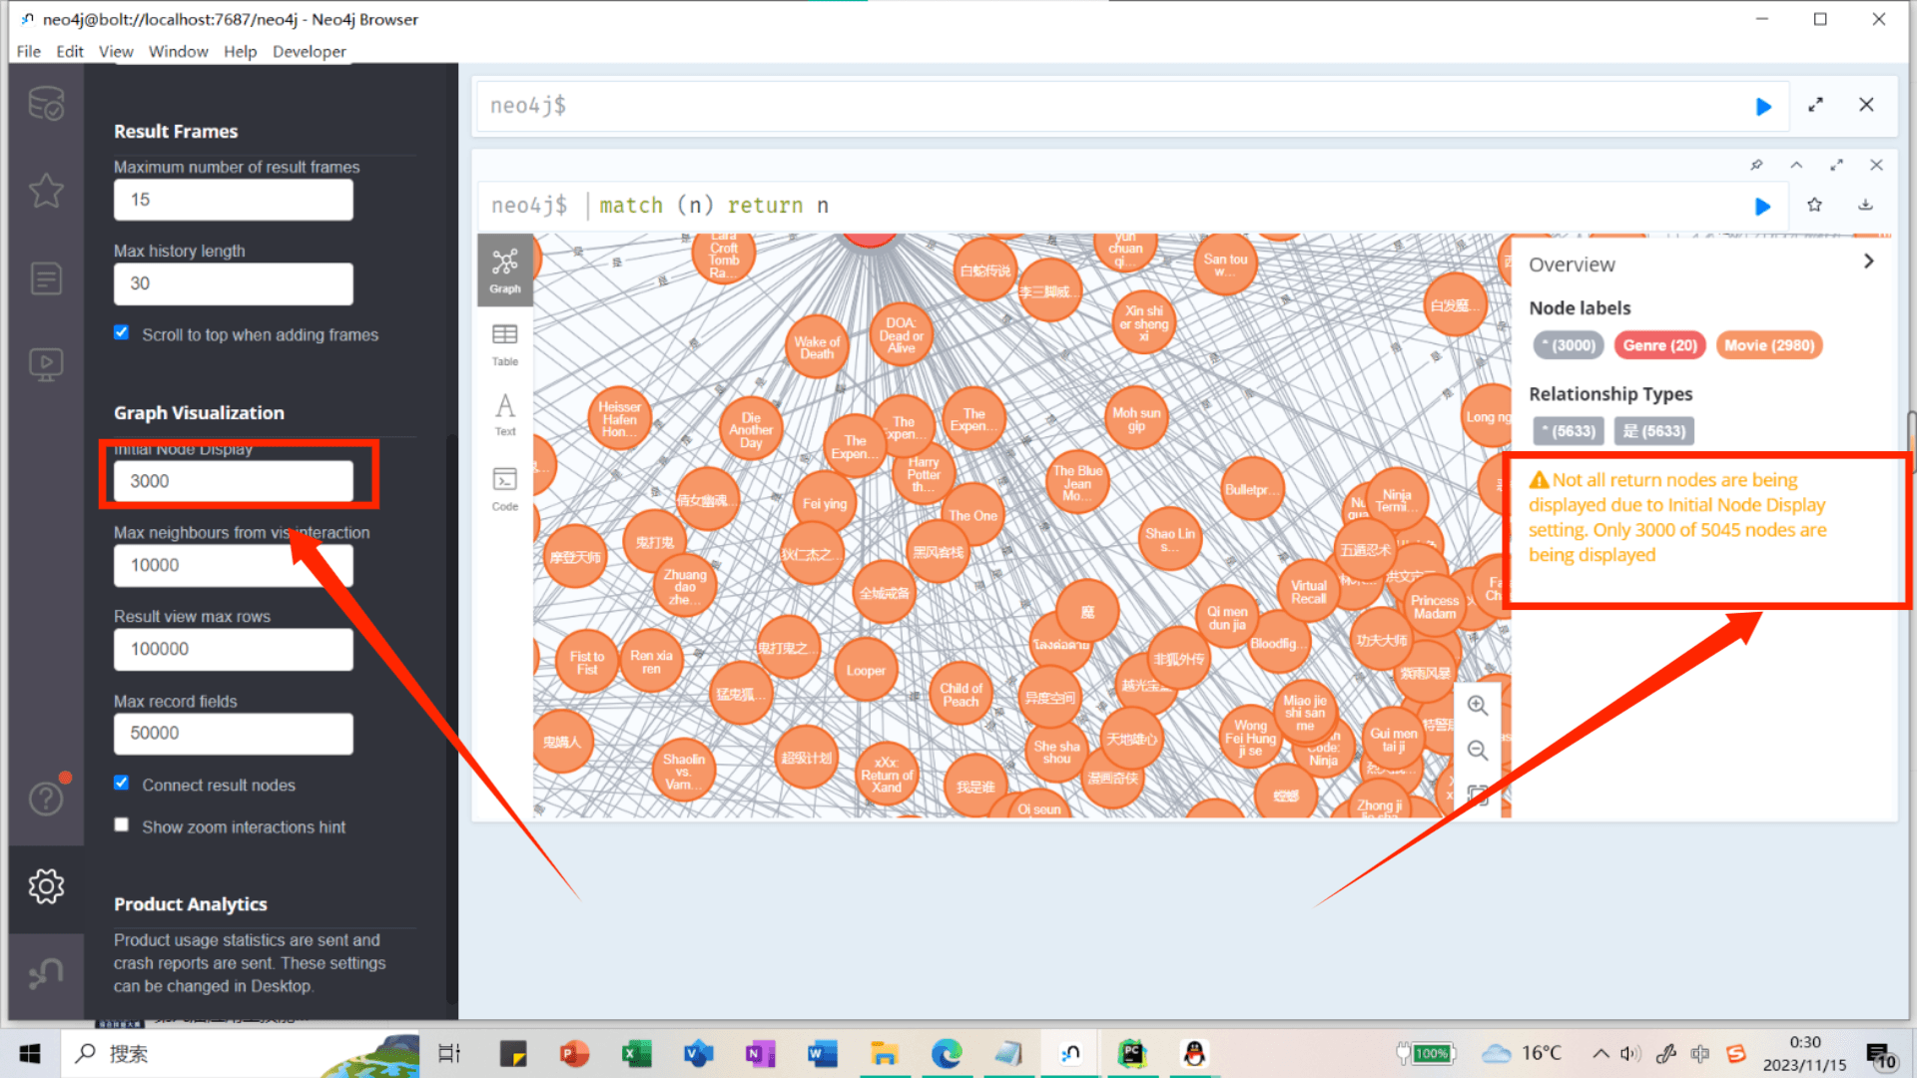The height and width of the screenshot is (1078, 1917).
Task: Edit Initial Node Display field
Action: click(234, 481)
